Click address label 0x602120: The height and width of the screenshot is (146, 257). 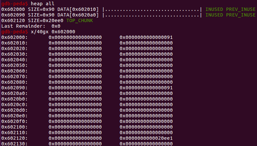pos(14,138)
